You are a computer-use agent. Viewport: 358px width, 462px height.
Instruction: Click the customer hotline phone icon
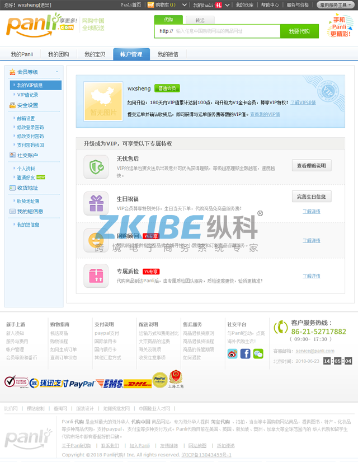click(x=281, y=328)
